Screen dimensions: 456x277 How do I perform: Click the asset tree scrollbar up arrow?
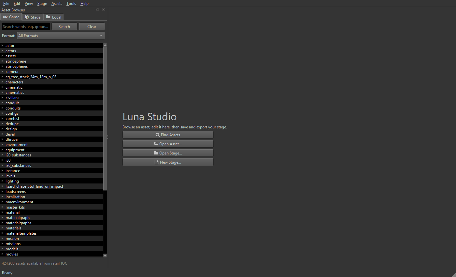(105, 45)
